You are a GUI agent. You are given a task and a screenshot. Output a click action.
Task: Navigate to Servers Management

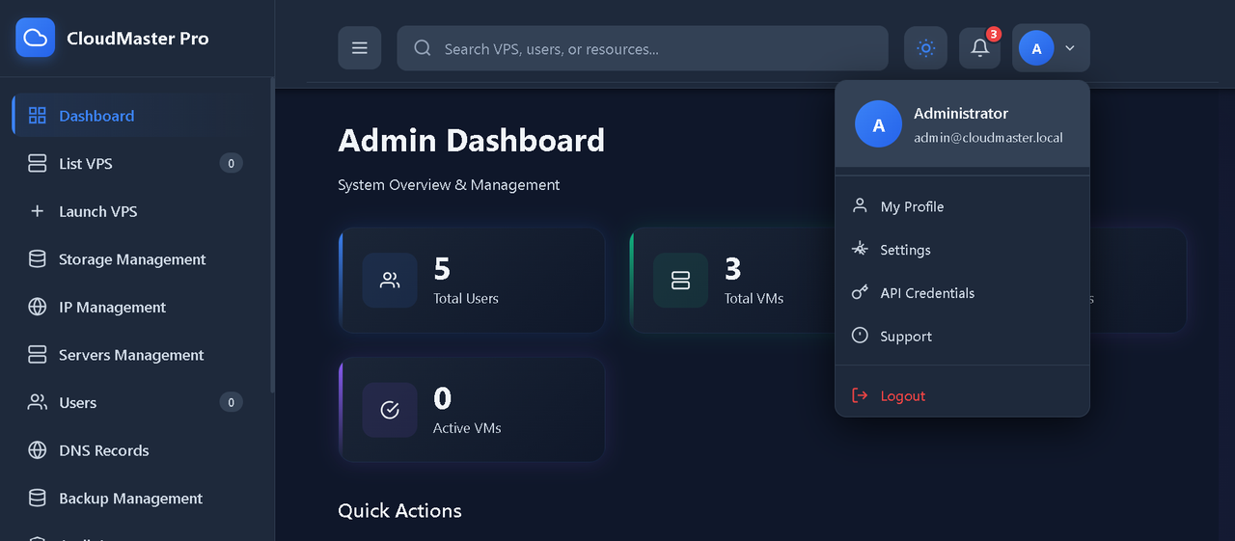(x=137, y=354)
